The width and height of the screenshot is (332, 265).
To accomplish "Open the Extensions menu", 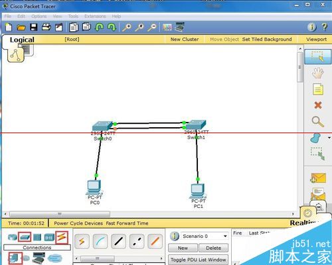I will [95, 16].
